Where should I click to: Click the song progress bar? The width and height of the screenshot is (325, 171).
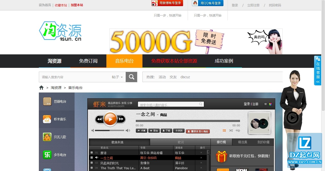click(188, 121)
